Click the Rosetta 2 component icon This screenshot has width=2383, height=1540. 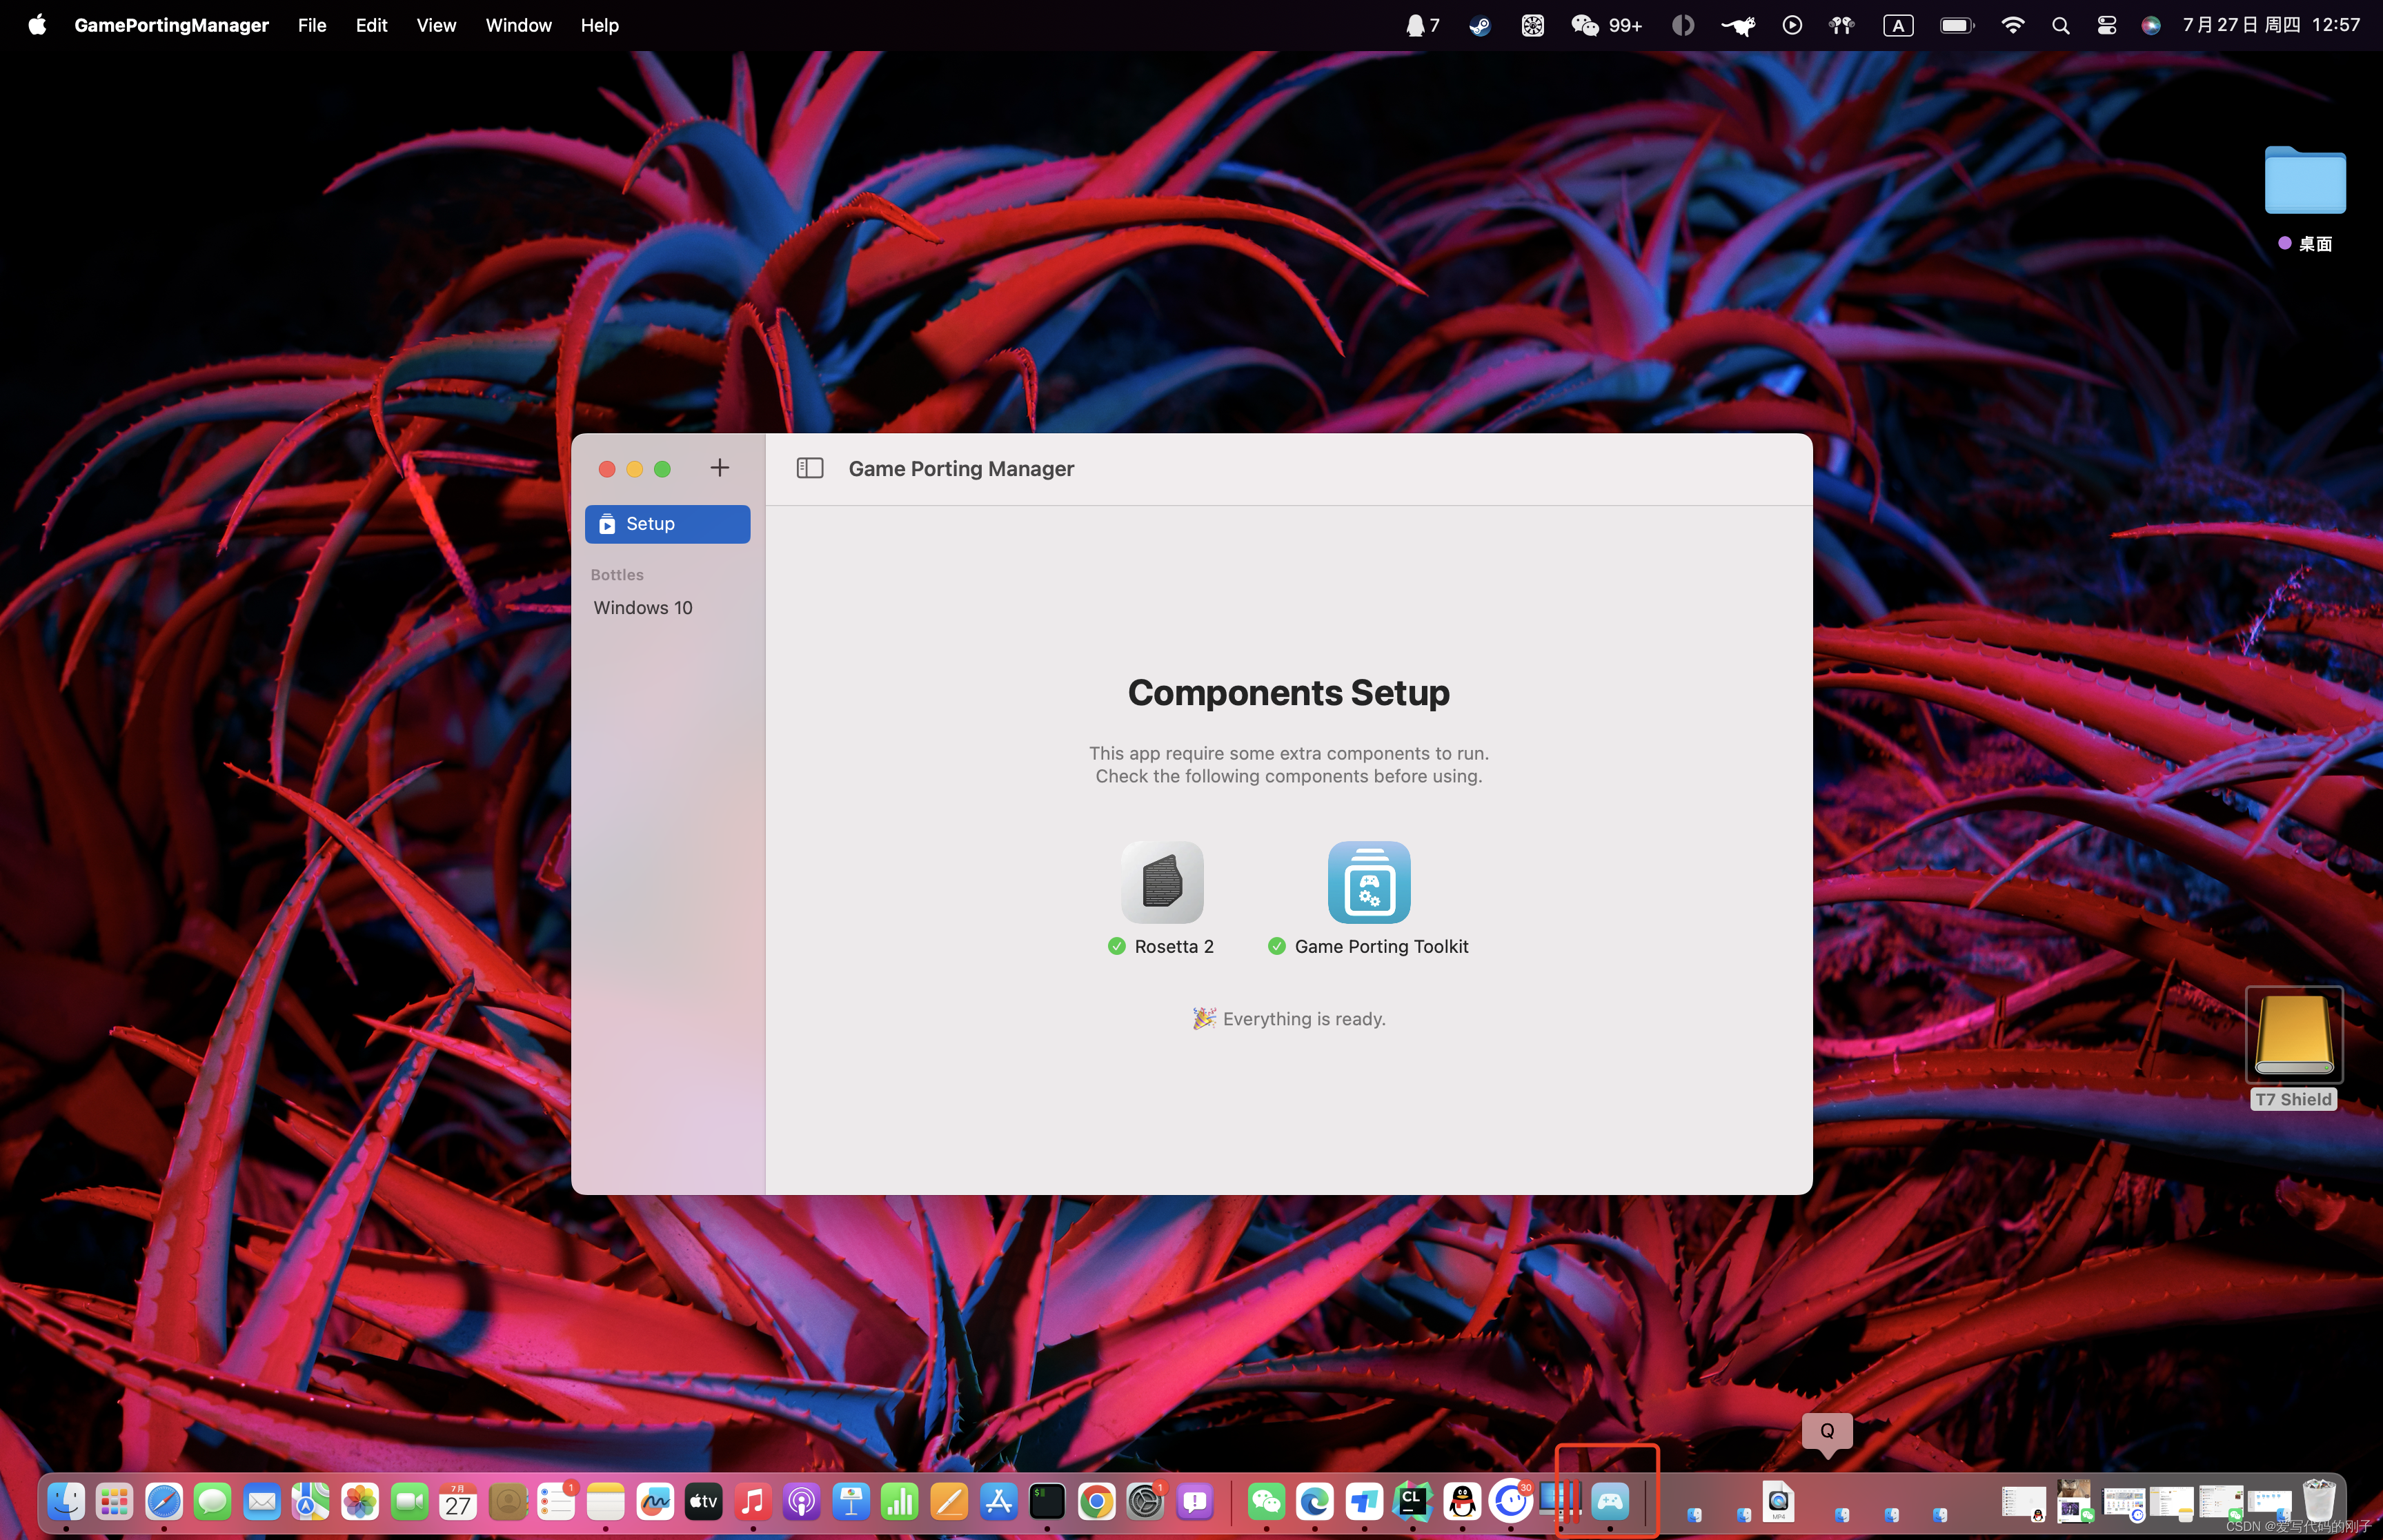pyautogui.click(x=1161, y=882)
